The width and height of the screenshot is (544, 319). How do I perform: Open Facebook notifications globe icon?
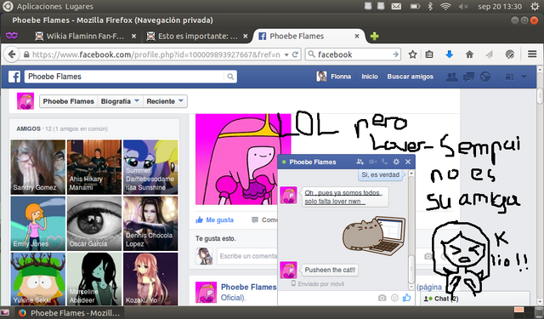click(x=485, y=77)
